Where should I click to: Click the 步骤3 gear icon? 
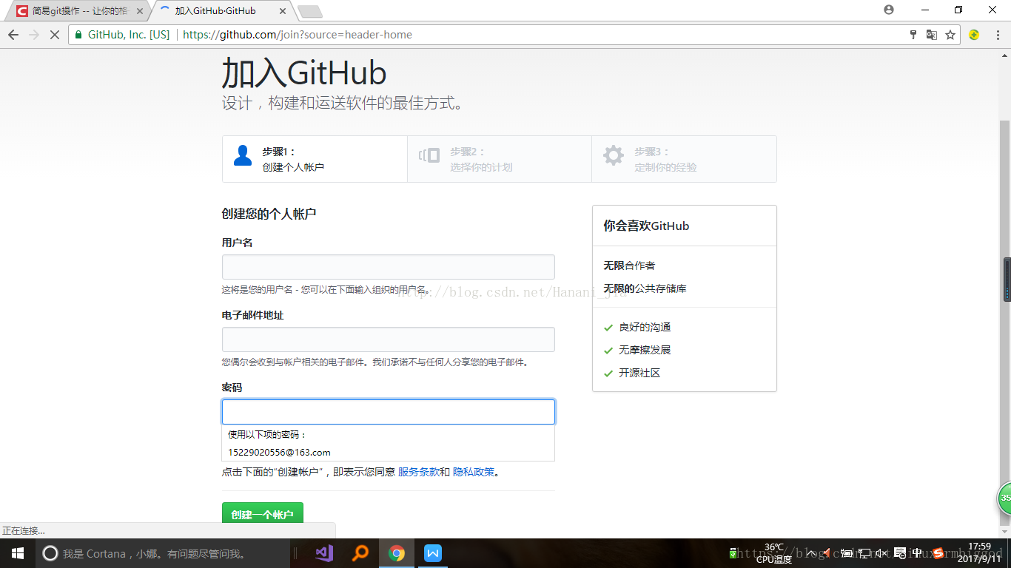613,155
